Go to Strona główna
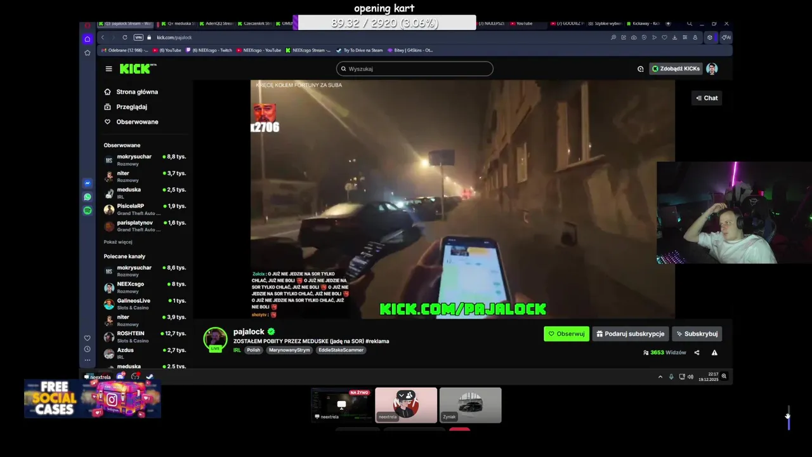 click(131, 92)
